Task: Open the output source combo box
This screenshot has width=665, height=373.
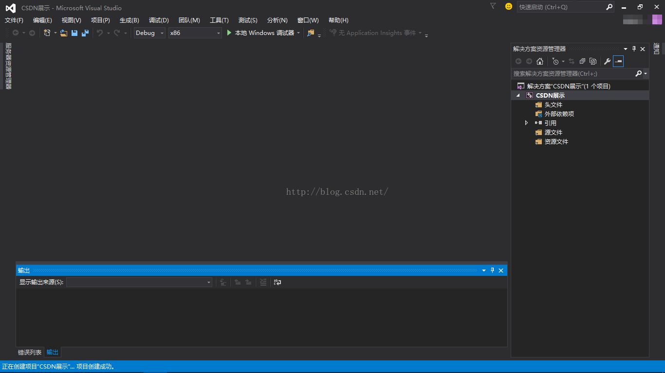Action: coord(139,282)
